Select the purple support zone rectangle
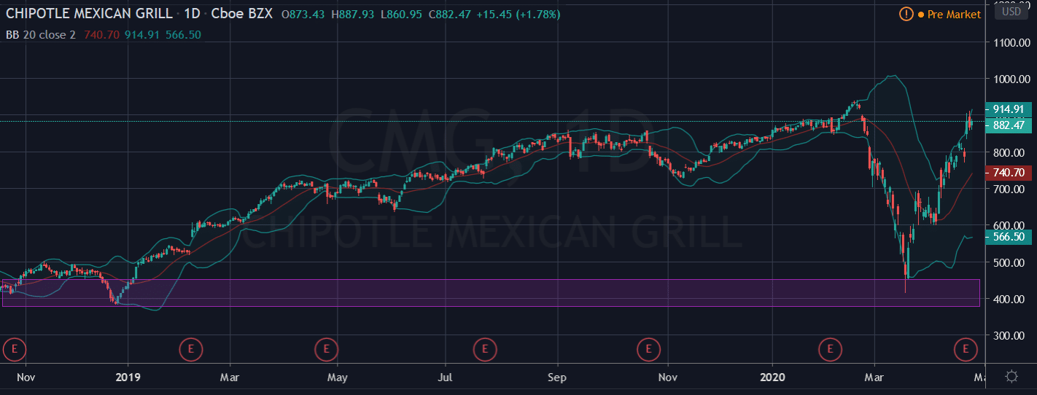The height and width of the screenshot is (395, 1037). point(491,292)
